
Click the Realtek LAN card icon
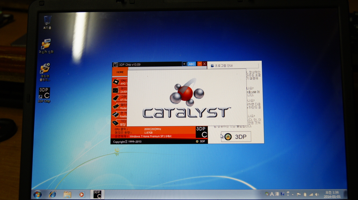[115, 115]
